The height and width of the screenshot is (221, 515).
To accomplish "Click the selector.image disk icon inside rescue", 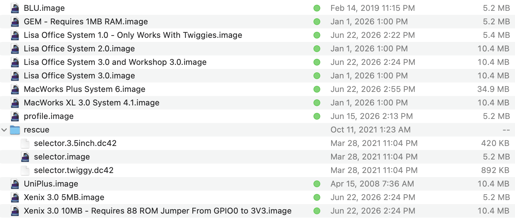I will click(x=25, y=156).
